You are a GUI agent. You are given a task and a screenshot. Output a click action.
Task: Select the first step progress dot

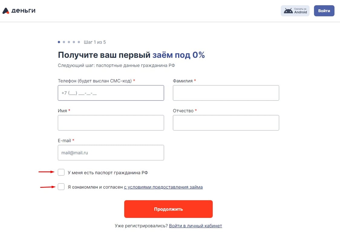(59, 42)
